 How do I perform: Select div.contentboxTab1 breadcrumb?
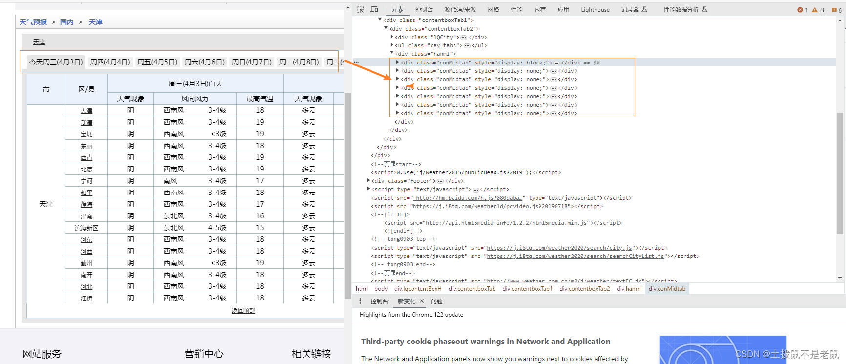pyautogui.click(x=527, y=289)
